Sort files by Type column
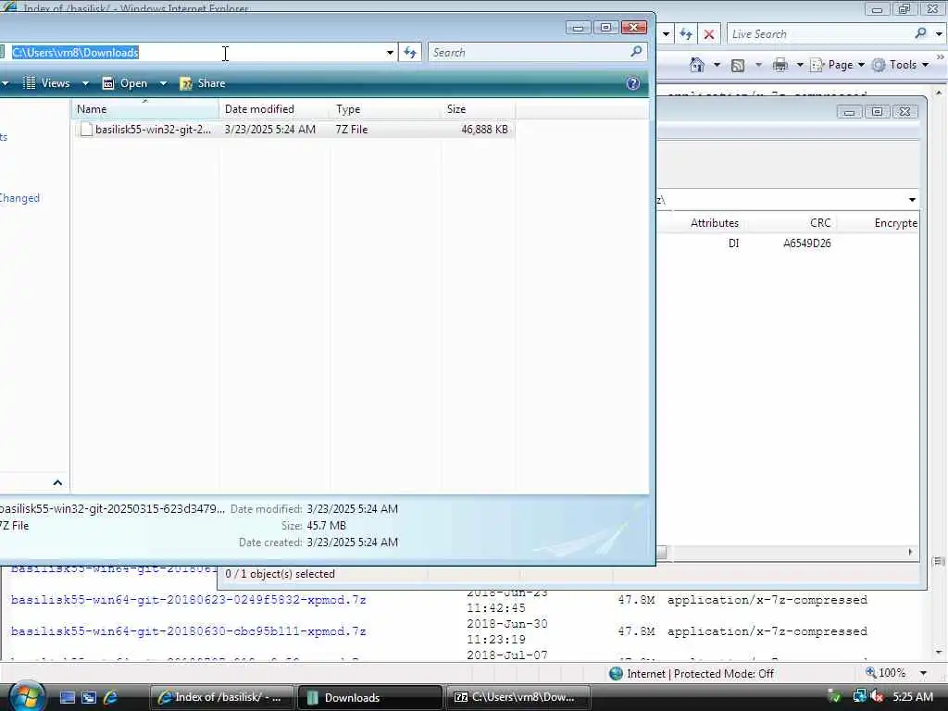Viewport: 948px width, 711px height. (x=385, y=109)
